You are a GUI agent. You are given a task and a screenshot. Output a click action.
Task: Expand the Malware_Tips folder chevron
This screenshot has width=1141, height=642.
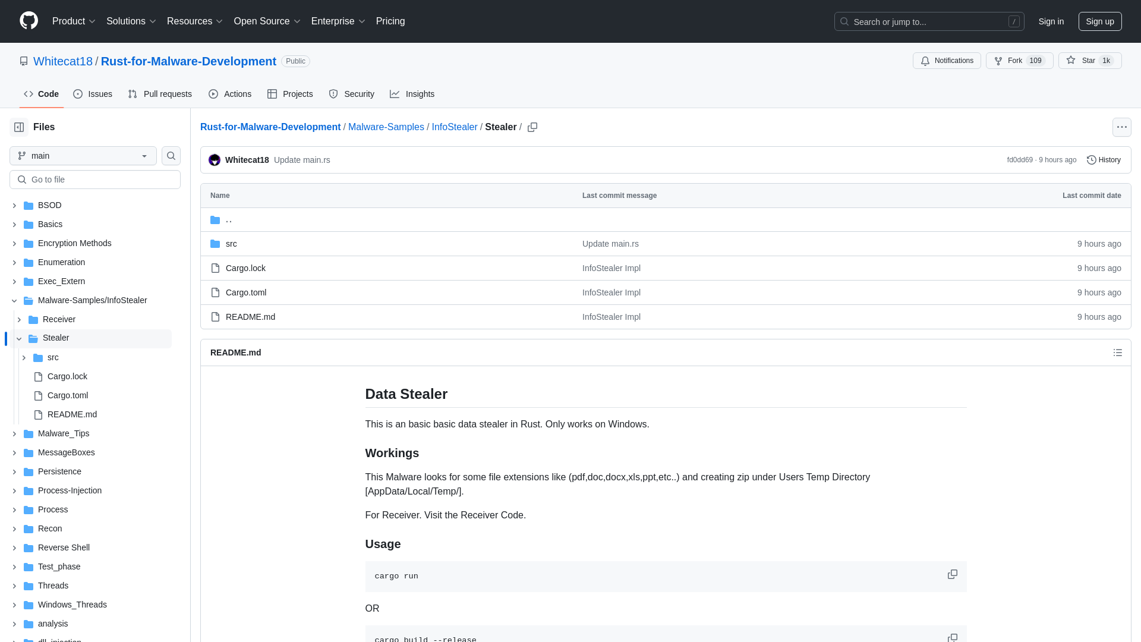point(14,434)
